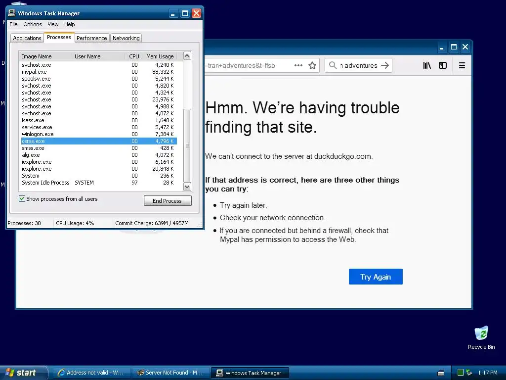This screenshot has width=506, height=380.
Task: Open the page actions three-dots menu
Action: (298, 65)
